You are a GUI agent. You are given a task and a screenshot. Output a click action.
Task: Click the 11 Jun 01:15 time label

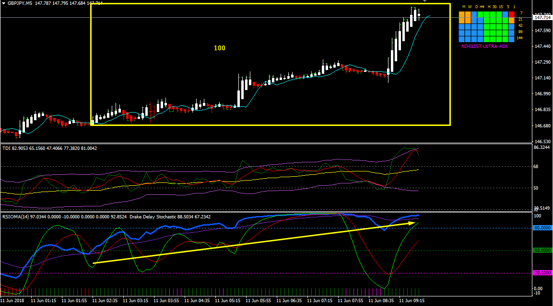pos(43,301)
